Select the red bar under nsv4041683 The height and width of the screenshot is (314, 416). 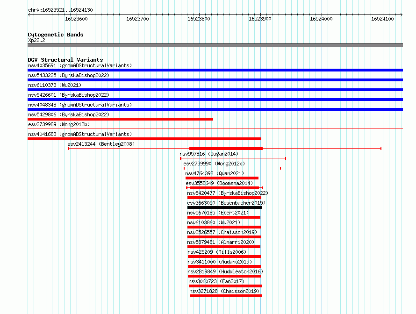[144, 139]
